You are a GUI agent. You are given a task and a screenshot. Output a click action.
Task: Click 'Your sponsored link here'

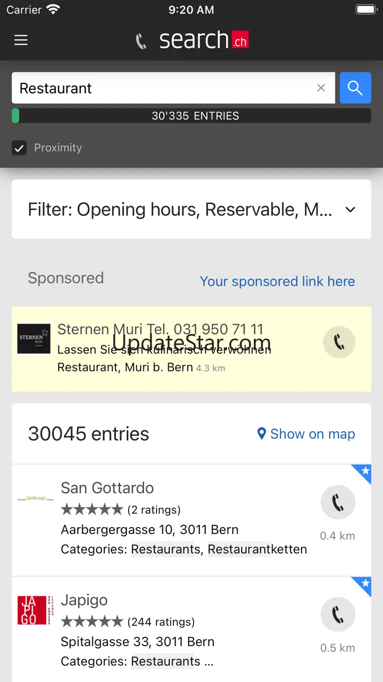point(277,281)
